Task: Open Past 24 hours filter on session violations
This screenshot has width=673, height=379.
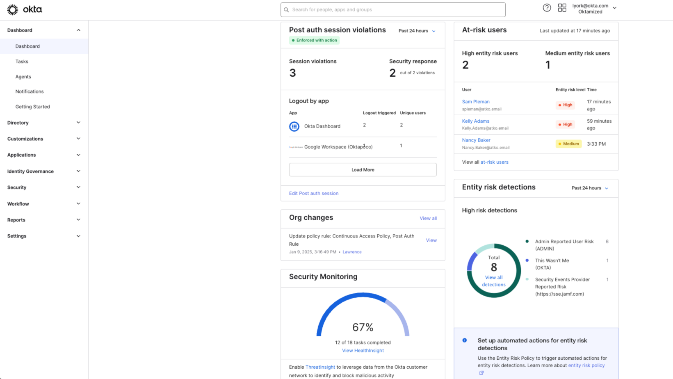Action: 417,31
